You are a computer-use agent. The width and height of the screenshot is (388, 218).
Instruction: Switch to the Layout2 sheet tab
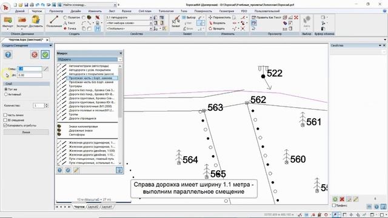(93, 206)
